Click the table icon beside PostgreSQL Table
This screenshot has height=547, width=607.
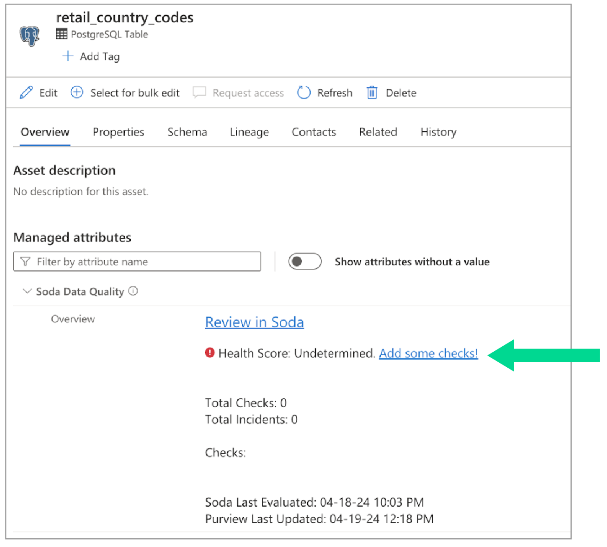[x=61, y=34]
